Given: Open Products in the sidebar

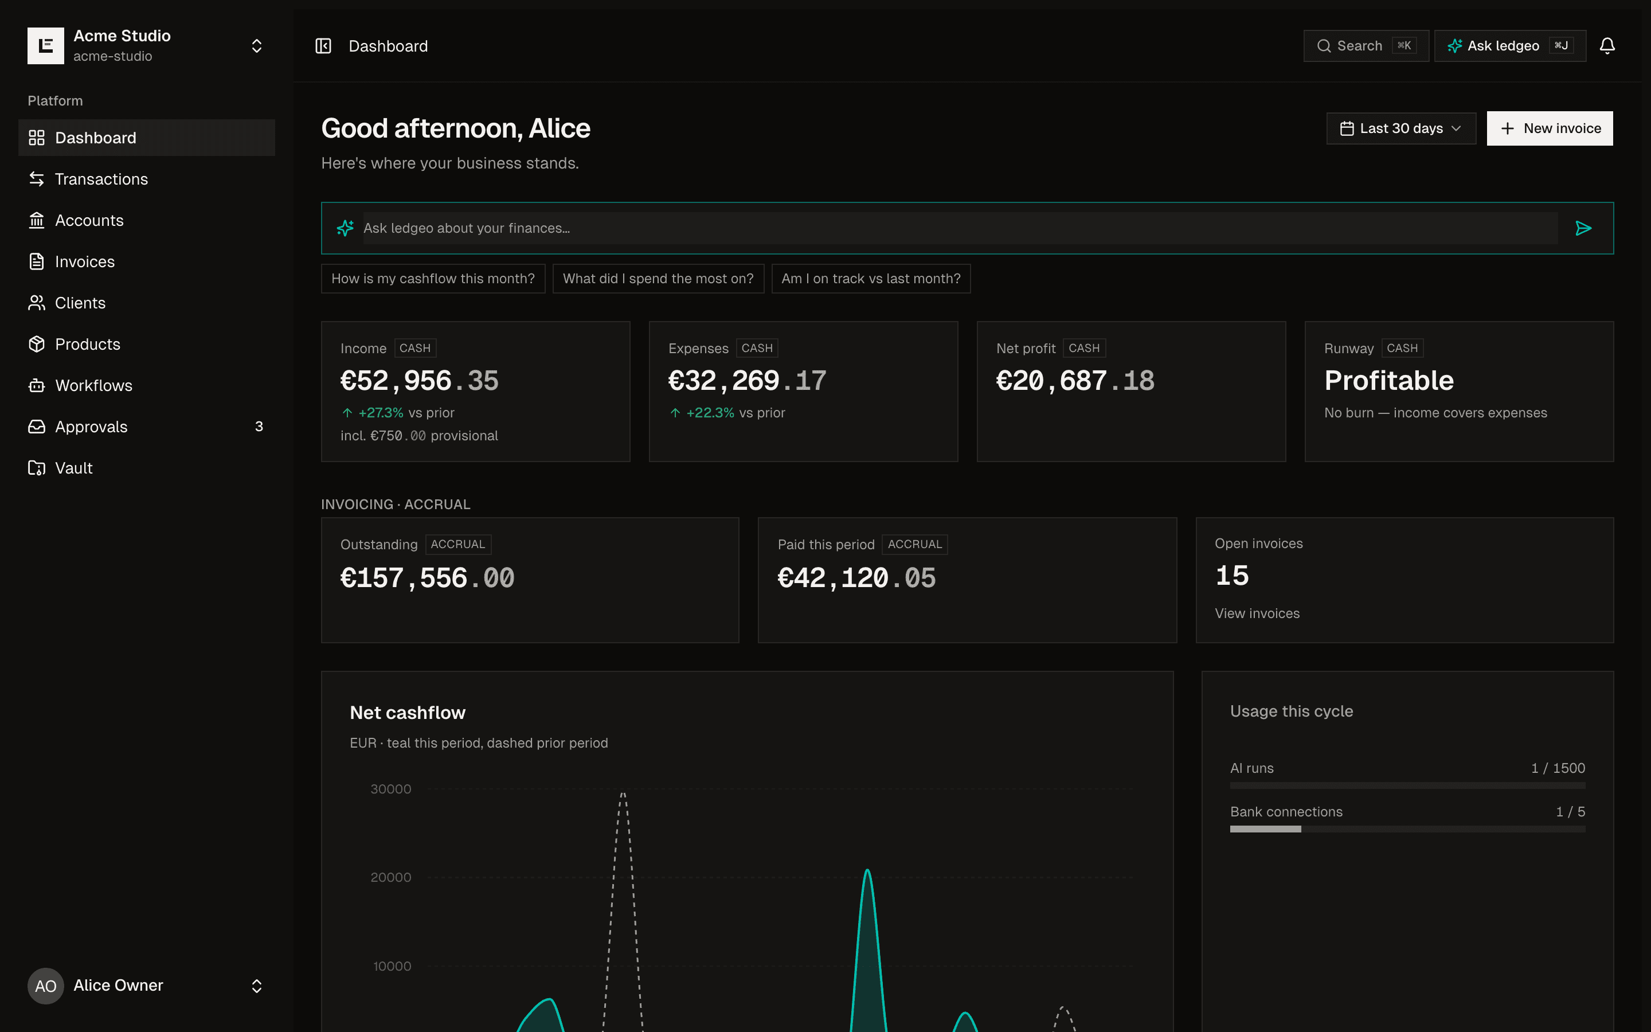Looking at the screenshot, I should tap(147, 344).
